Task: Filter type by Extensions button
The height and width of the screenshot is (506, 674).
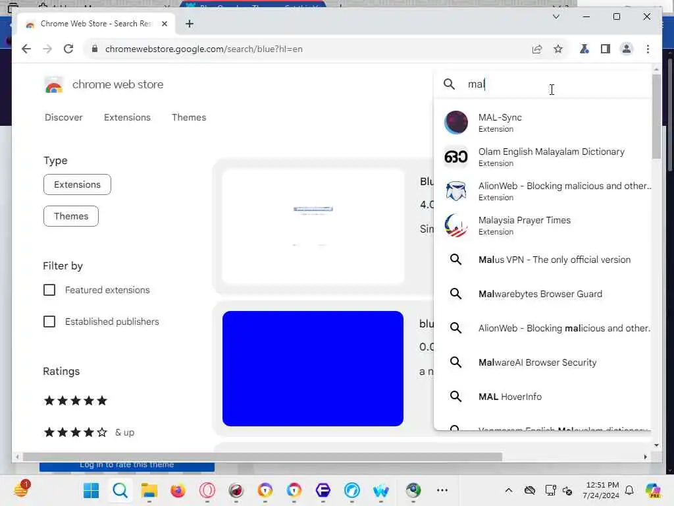Action: coord(78,184)
